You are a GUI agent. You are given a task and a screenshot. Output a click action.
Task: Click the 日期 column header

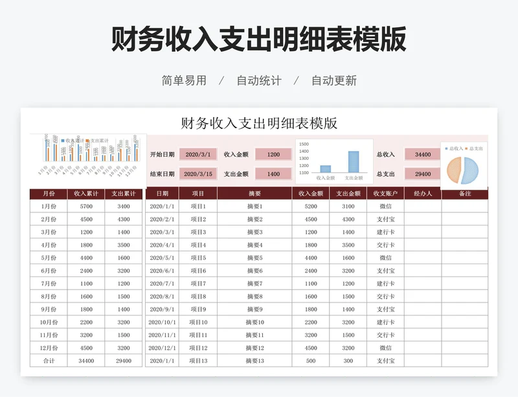pos(163,194)
